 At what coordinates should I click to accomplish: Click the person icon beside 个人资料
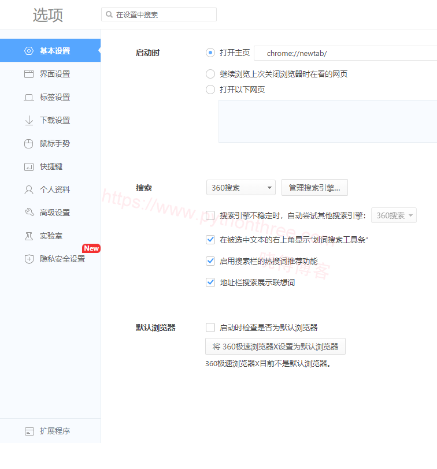(x=29, y=189)
